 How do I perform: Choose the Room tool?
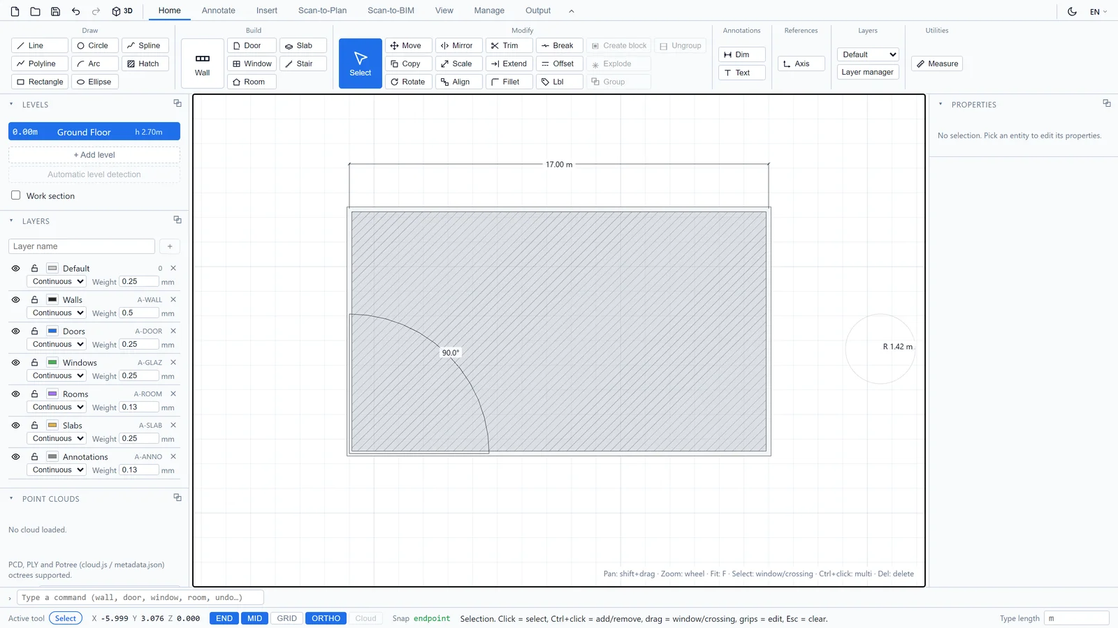pos(252,82)
